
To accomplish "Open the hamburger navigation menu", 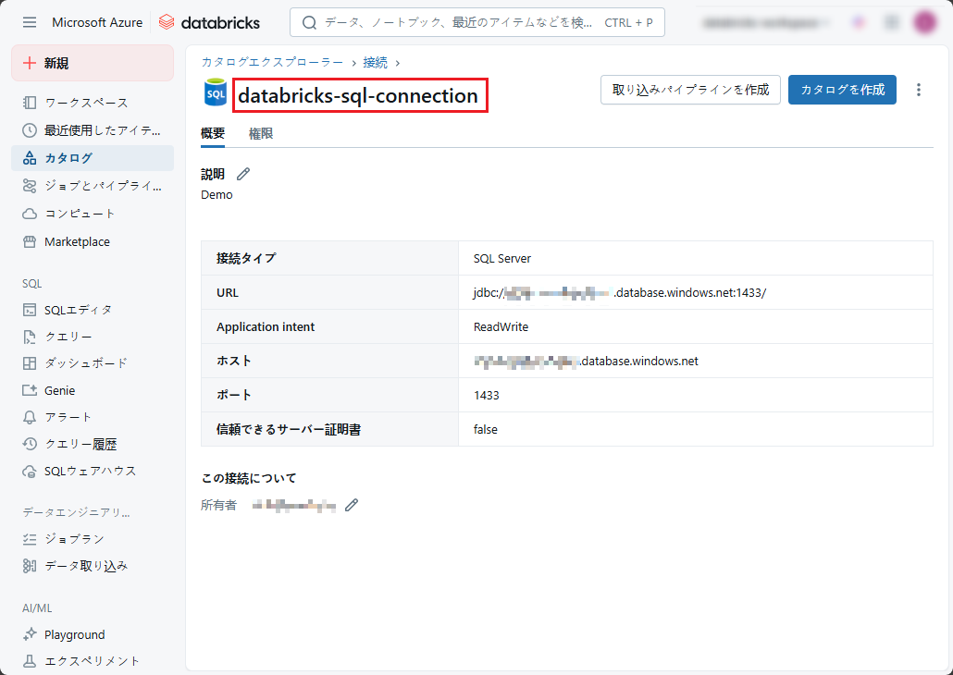I will tap(30, 22).
